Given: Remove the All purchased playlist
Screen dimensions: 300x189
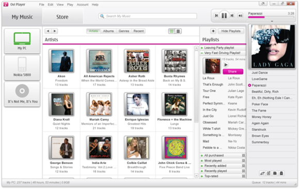Looking at the screenshot, I should click(243, 156).
